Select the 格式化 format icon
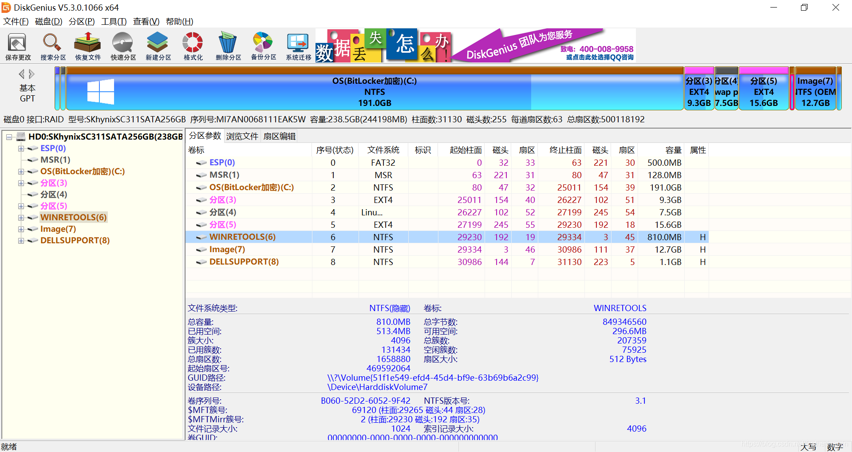Screen dimensions: 852x452 193,46
